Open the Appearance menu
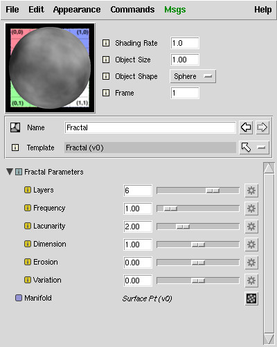The height and width of the screenshot is (347, 277). (x=77, y=10)
